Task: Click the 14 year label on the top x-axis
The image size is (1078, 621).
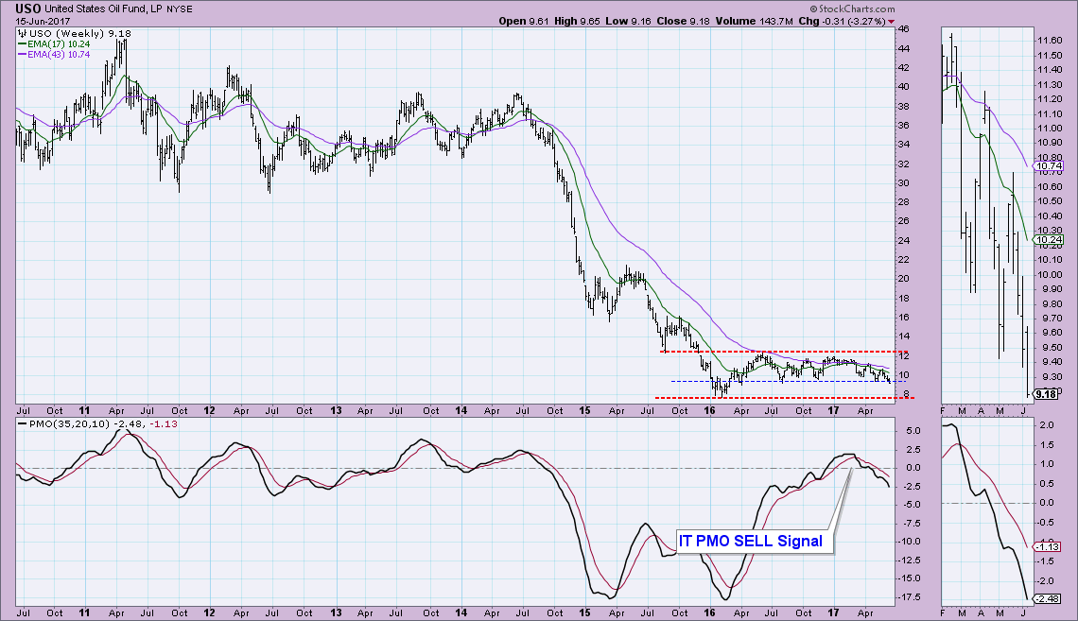Action: pyautogui.click(x=460, y=412)
